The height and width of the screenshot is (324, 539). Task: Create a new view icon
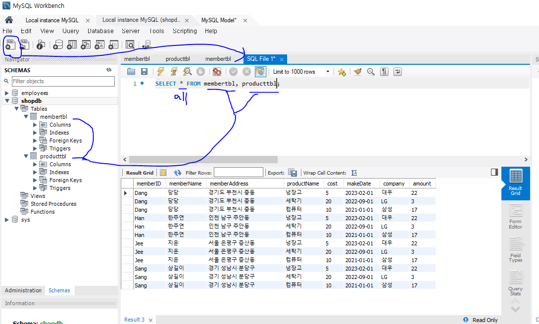click(x=86, y=45)
